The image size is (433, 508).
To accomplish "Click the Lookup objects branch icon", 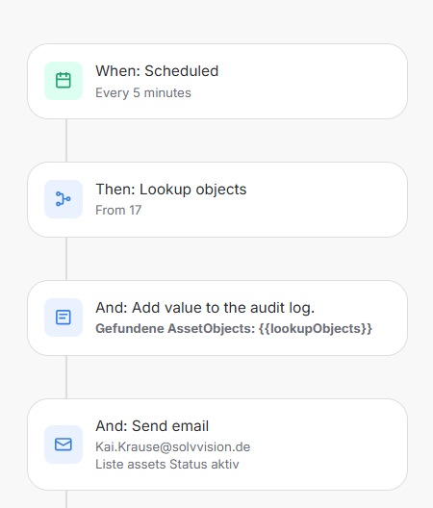I will point(64,199).
